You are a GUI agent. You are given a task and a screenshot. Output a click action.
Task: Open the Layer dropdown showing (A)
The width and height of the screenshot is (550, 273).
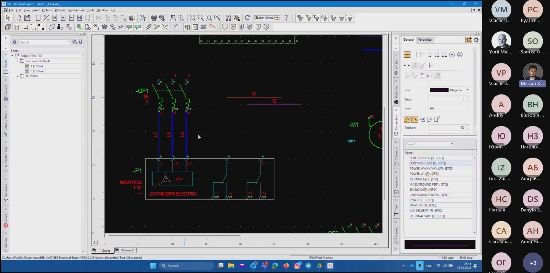[x=448, y=108]
